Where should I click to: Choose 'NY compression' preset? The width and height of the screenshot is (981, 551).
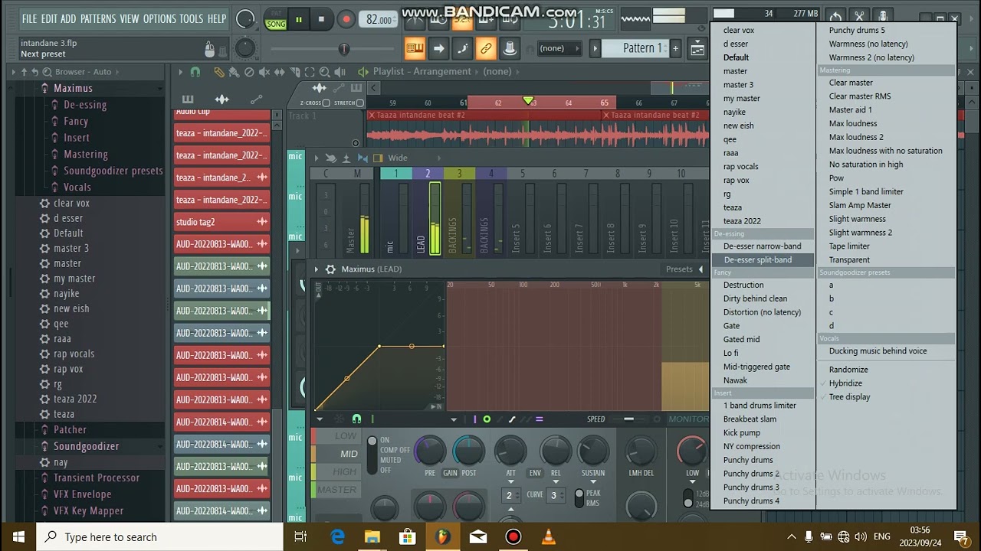(x=751, y=447)
